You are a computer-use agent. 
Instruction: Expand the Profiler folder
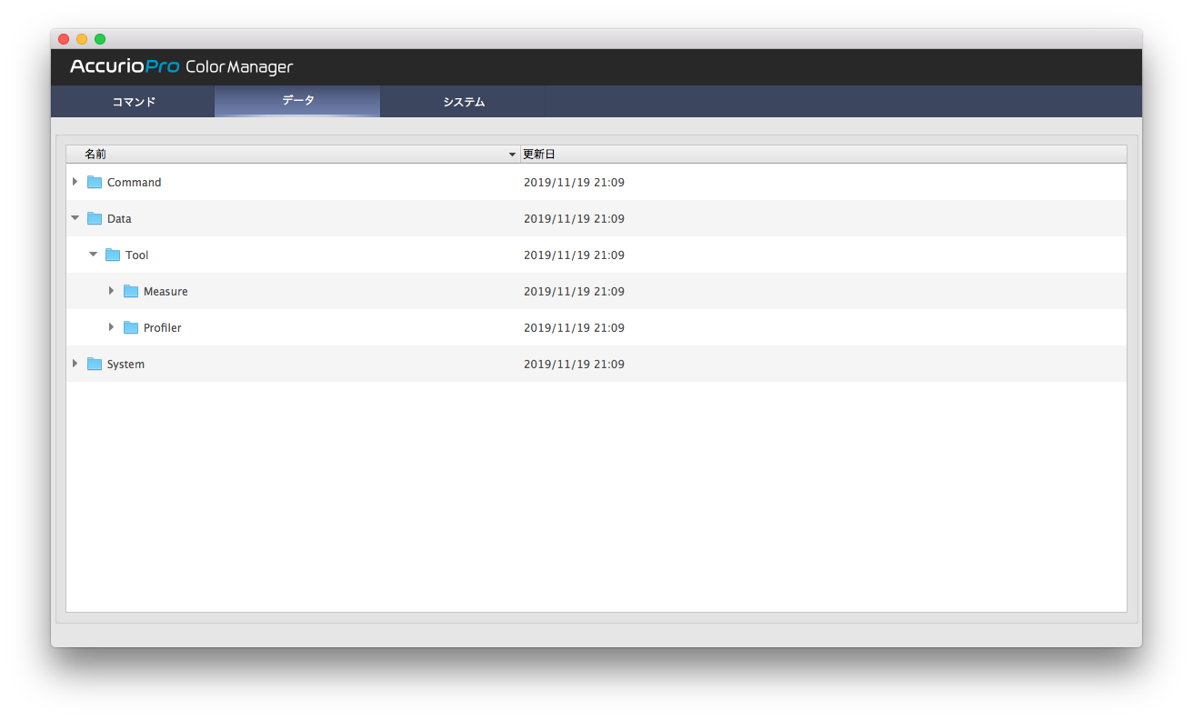(x=112, y=327)
